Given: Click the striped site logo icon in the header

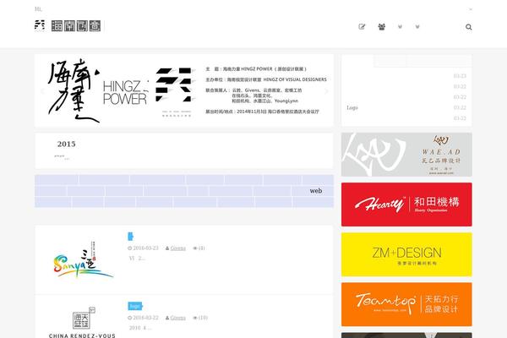Looking at the screenshot, I should point(40,25).
